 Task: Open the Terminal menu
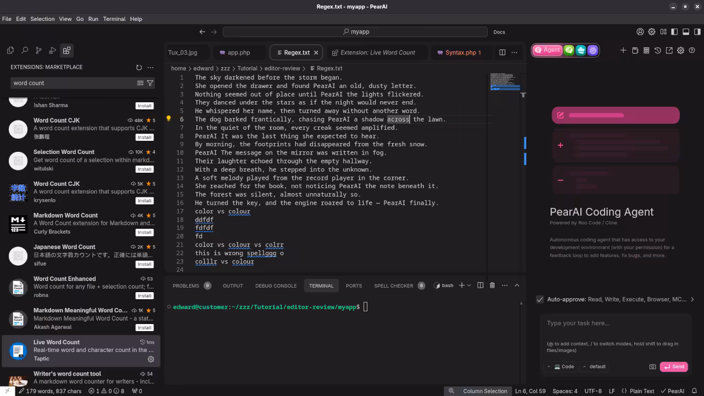pos(114,19)
